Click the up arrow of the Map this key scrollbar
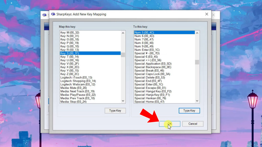This screenshot has height=147, width=262. pos(123,33)
